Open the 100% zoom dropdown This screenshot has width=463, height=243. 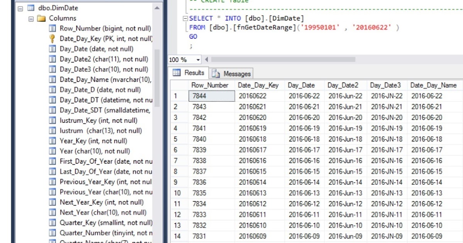pyautogui.click(x=199, y=60)
